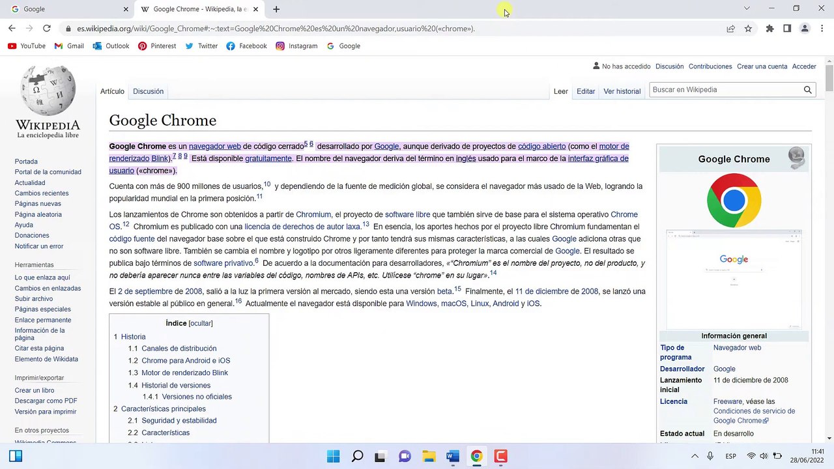The height and width of the screenshot is (469, 834).
Task: Open taskbar Search magnifier
Action: point(357,456)
